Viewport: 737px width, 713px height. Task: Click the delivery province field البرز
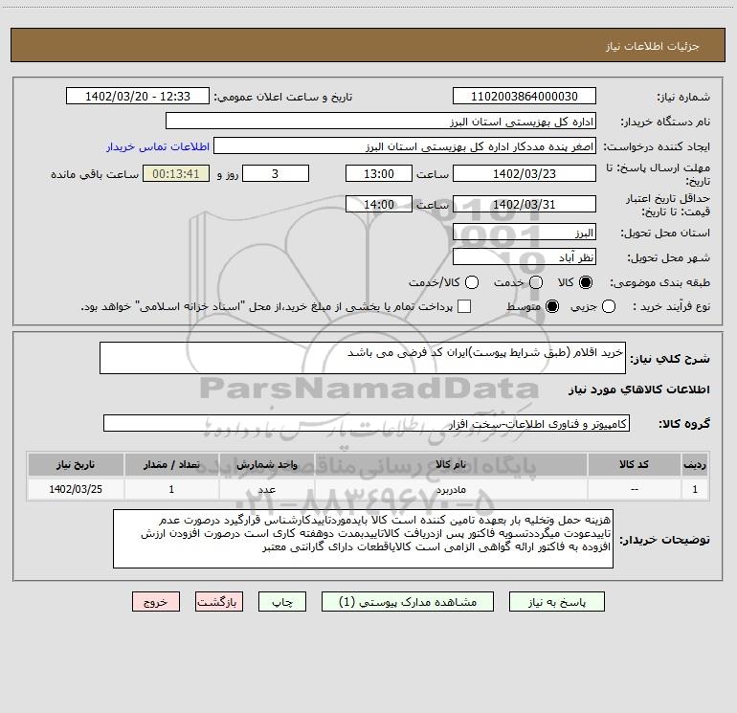point(525,233)
